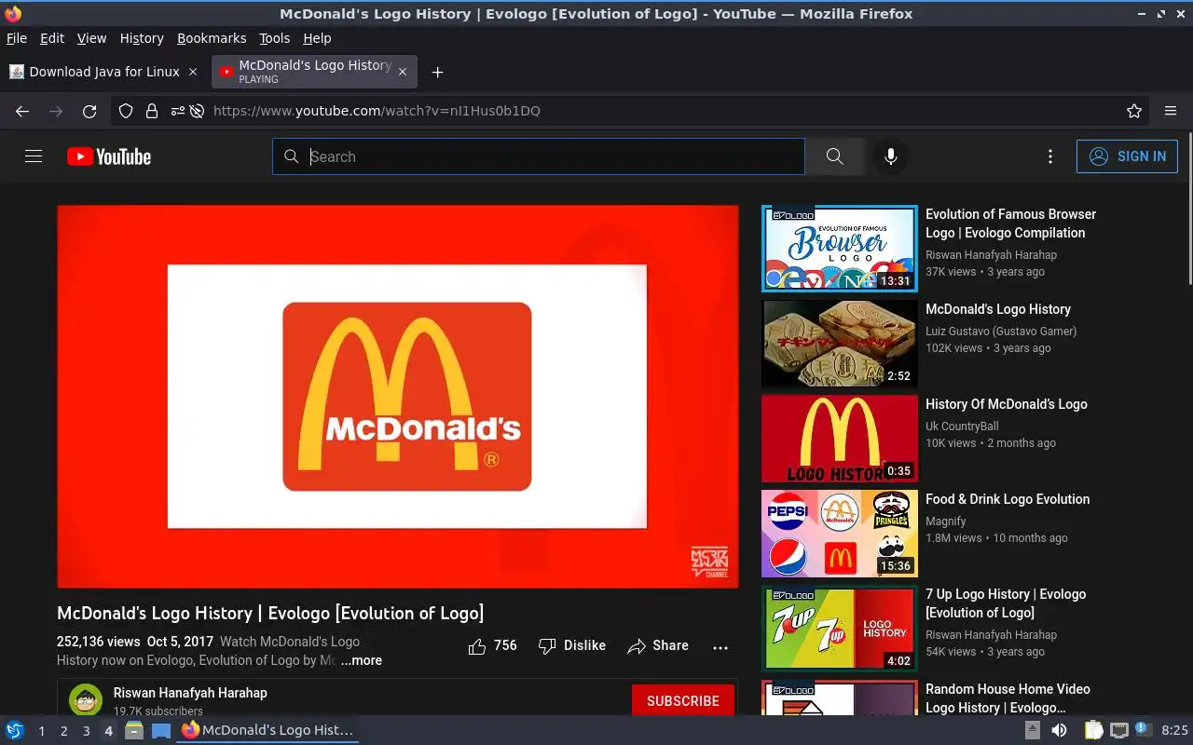Open Firefox application hamburger menu
Viewport: 1193px width, 745px height.
pyautogui.click(x=1171, y=111)
